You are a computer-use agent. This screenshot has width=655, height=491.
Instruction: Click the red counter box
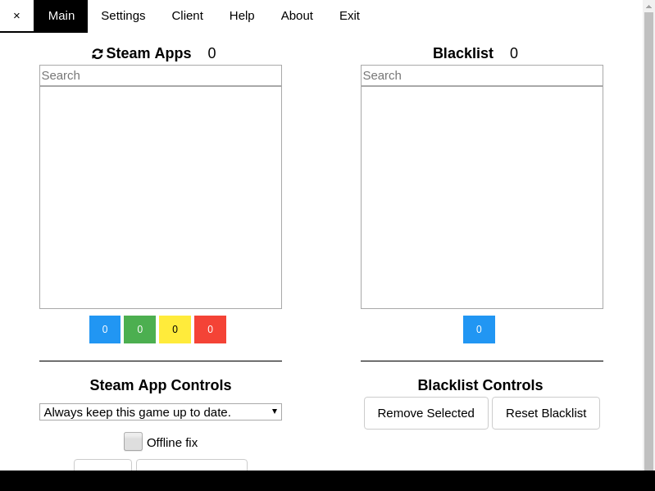tap(210, 330)
